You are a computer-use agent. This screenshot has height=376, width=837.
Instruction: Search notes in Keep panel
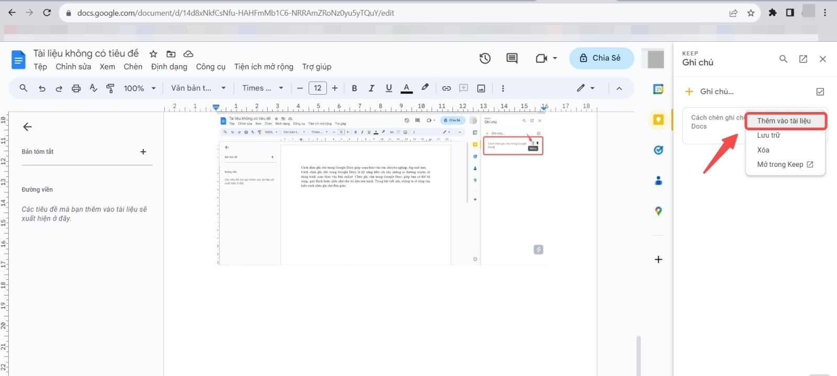click(x=783, y=59)
